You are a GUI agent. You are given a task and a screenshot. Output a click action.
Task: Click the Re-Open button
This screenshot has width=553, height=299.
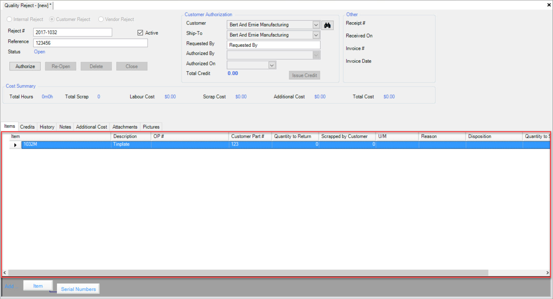tap(61, 66)
